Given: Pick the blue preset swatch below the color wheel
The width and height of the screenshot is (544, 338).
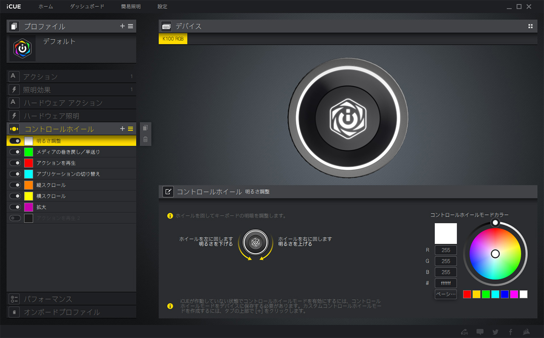Looking at the screenshot, I should pos(504,294).
